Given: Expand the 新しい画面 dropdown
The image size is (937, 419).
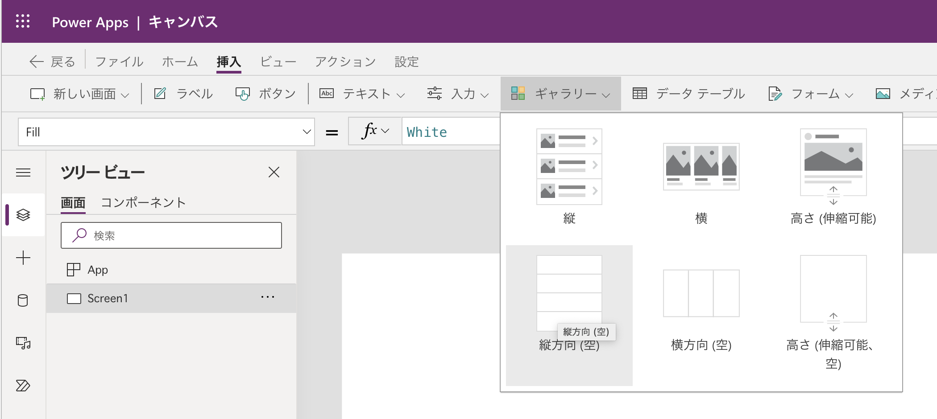Looking at the screenshot, I should pyautogui.click(x=80, y=94).
